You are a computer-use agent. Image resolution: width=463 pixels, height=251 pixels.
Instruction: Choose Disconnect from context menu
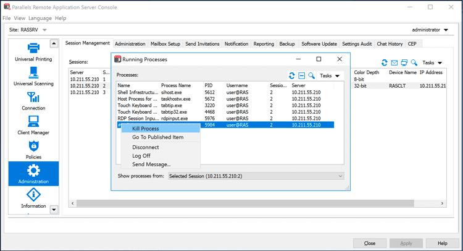161,147
